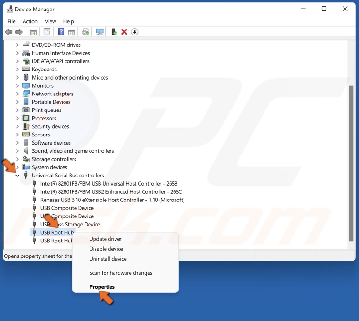Select the IDE ATA/ATAPI controllers label
359x321 pixels.
pyautogui.click(x=60, y=61)
